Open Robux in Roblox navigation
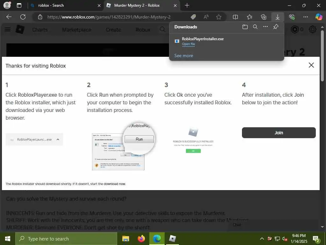326x245 pixels. [143, 30]
